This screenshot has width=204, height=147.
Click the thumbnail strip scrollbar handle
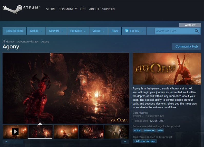click(x=17, y=142)
